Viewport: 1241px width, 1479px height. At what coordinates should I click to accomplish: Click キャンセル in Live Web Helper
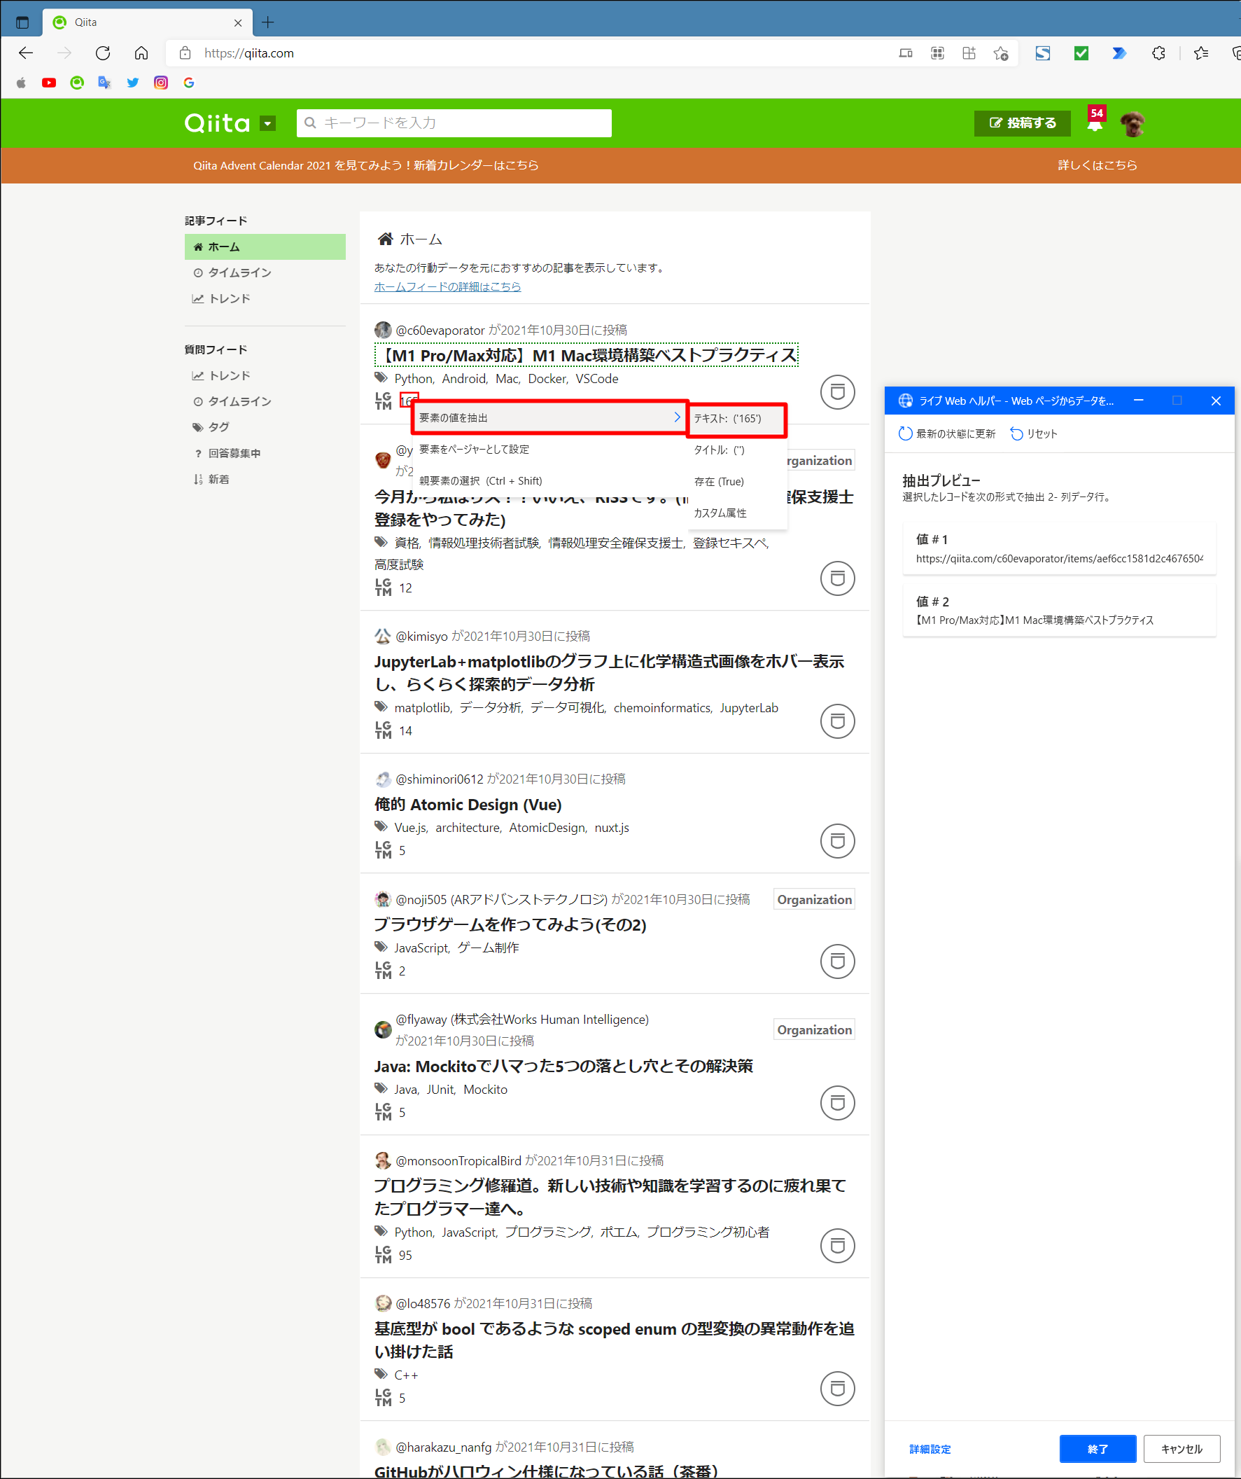coord(1182,1449)
